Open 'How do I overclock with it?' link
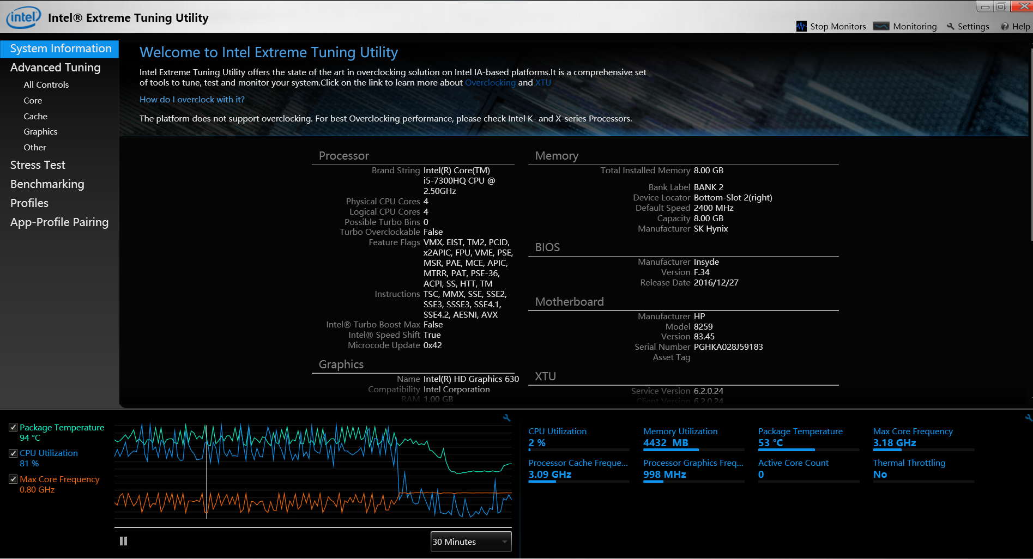 192,100
